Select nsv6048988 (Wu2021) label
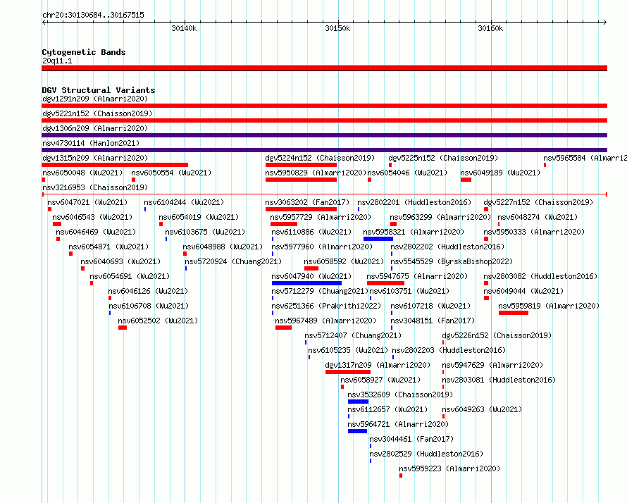The image size is (627, 503). click(x=223, y=247)
